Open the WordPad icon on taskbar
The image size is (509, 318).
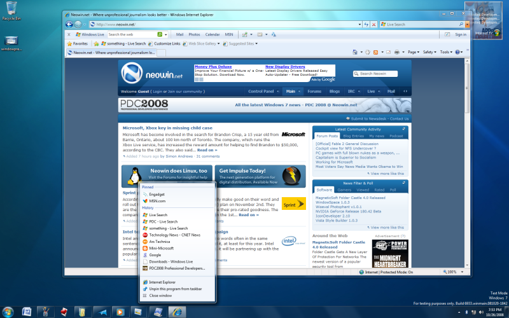click(27, 312)
